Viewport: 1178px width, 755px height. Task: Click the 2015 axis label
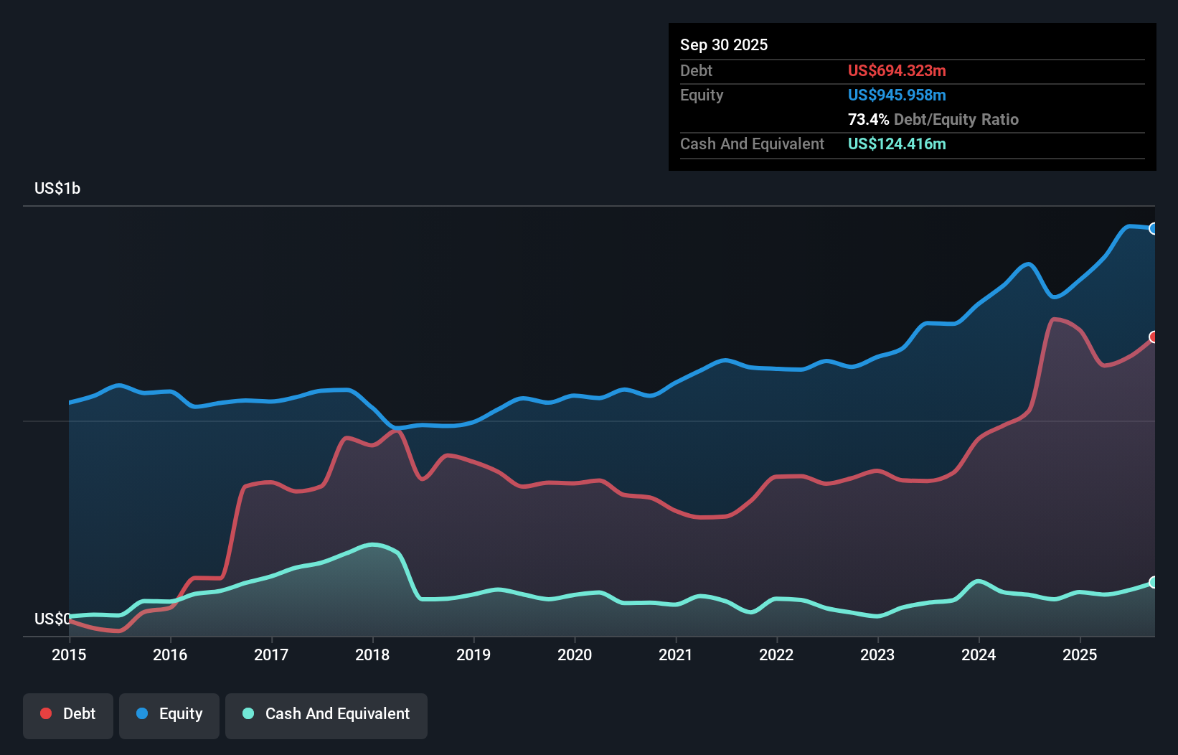tap(69, 655)
